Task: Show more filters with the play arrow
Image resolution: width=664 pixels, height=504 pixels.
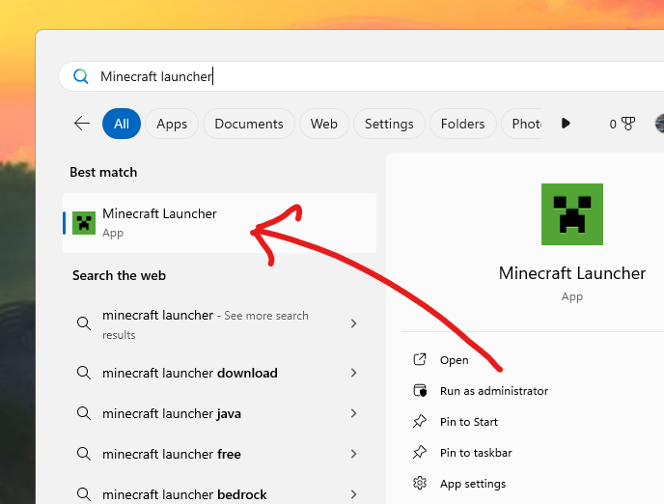Action: click(x=566, y=124)
